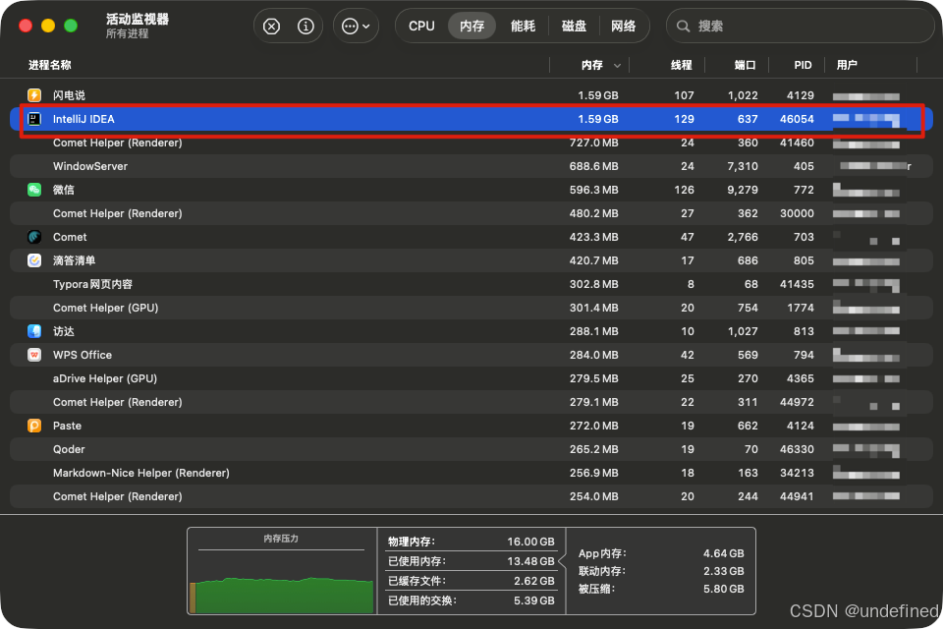Sort by 用户 column header
Viewport: 943px width, 629px height.
[x=847, y=65]
